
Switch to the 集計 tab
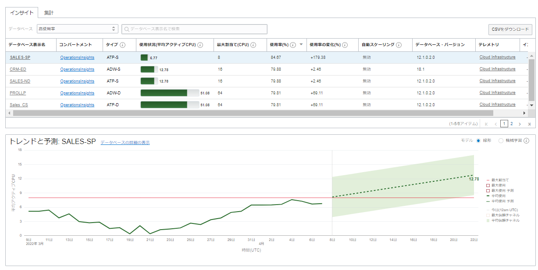pos(49,13)
